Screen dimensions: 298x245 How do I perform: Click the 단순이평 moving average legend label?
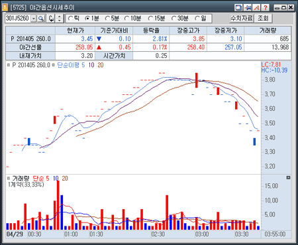click(68, 65)
